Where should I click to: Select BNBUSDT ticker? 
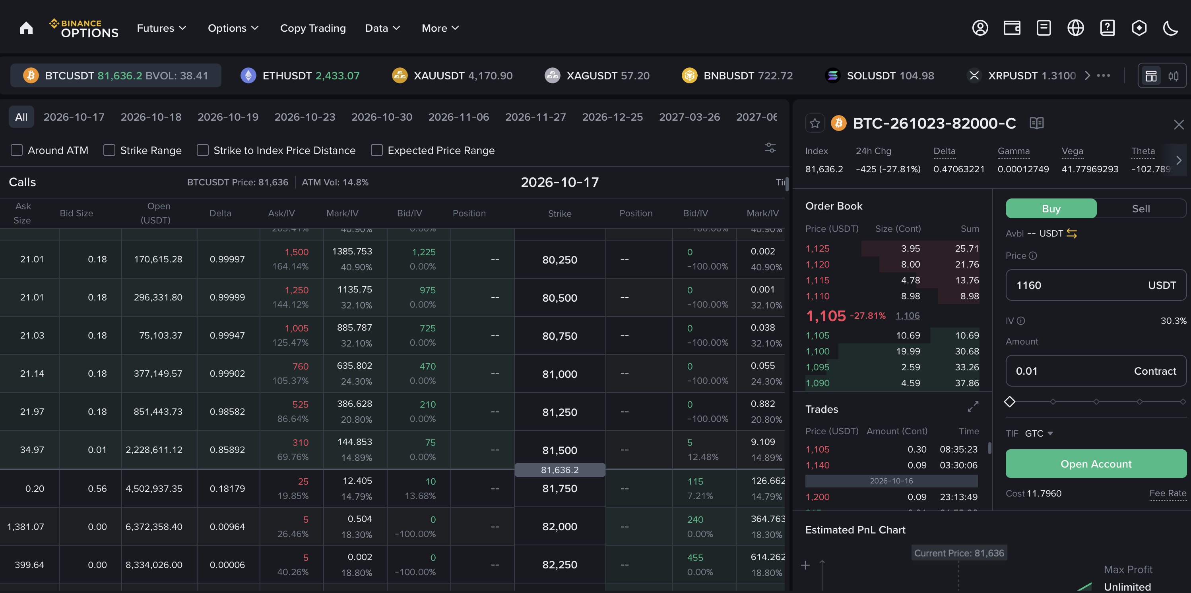pyautogui.click(x=737, y=75)
